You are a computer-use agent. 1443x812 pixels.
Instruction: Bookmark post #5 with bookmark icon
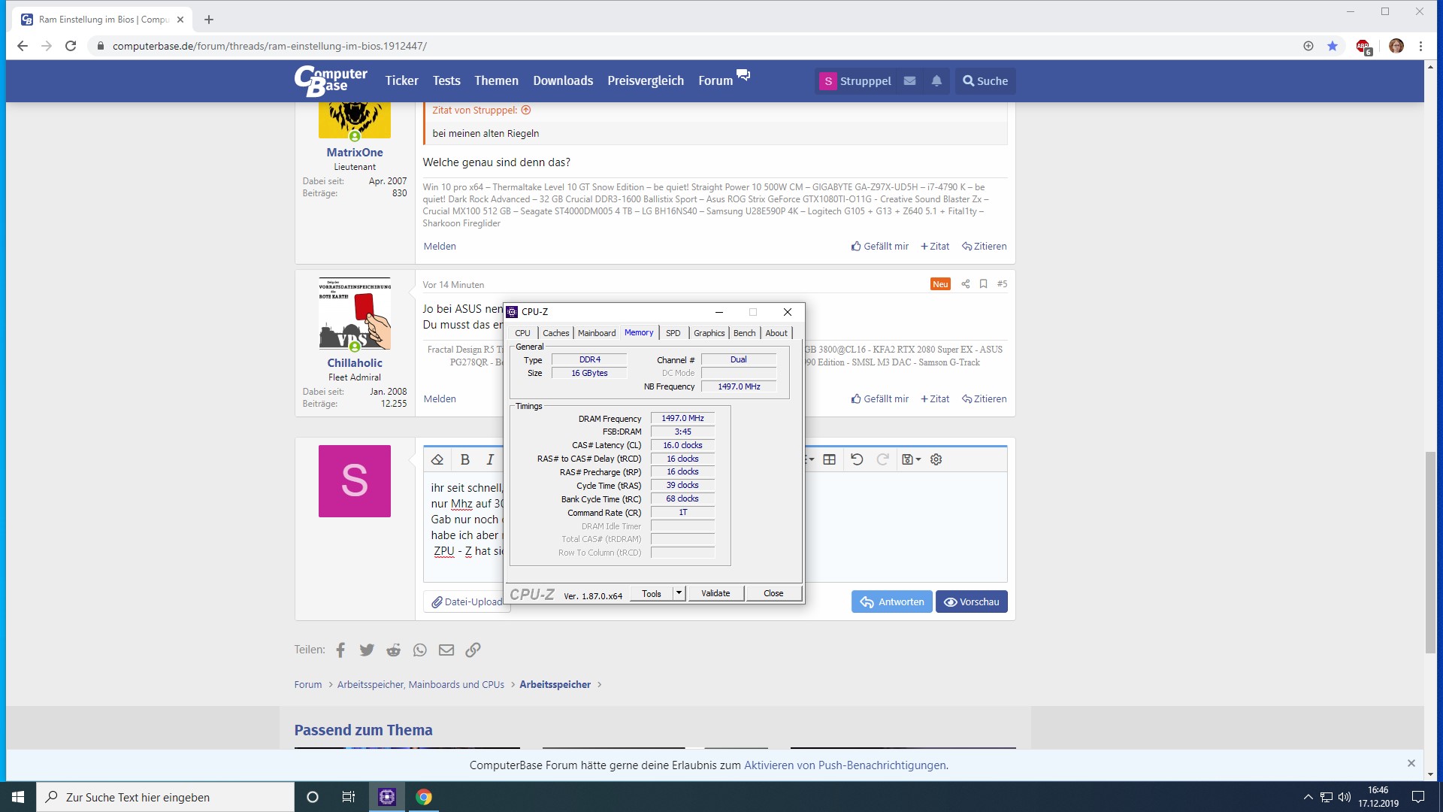(983, 284)
